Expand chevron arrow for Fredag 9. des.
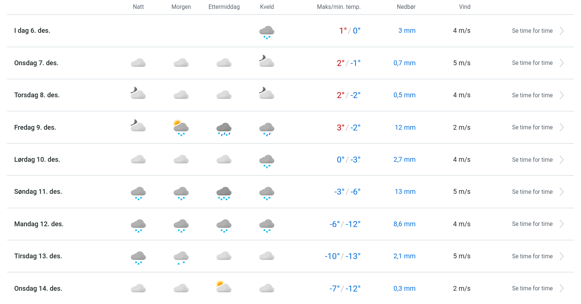The image size is (581, 304). [561, 127]
